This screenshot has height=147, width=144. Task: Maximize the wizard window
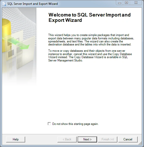(x=126, y=3)
